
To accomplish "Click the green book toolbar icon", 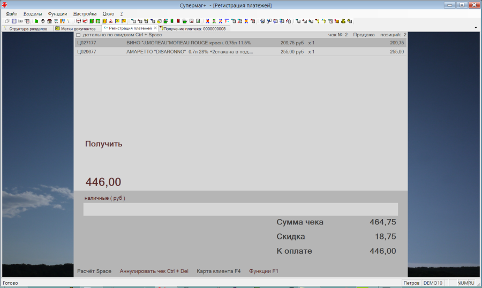I will pyautogui.click(x=92, y=21).
